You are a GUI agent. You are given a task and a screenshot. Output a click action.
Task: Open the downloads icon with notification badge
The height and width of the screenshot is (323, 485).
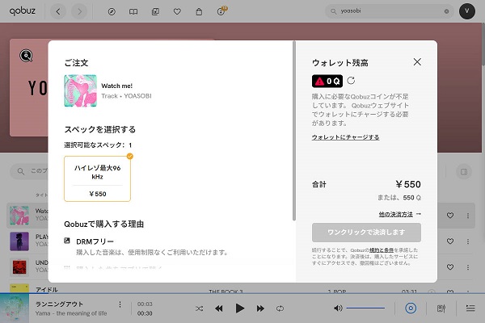pos(221,11)
